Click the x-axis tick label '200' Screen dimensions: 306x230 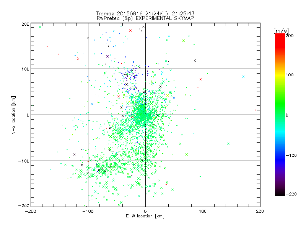coord(260,211)
